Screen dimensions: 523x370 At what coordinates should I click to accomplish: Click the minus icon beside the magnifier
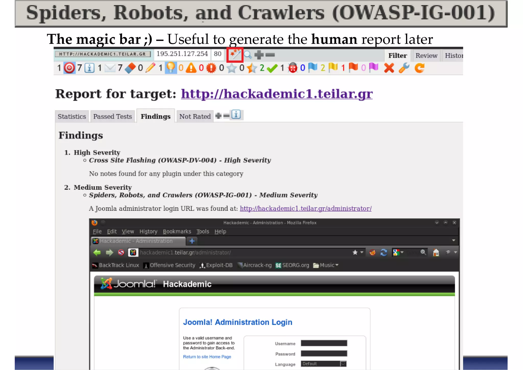270,55
